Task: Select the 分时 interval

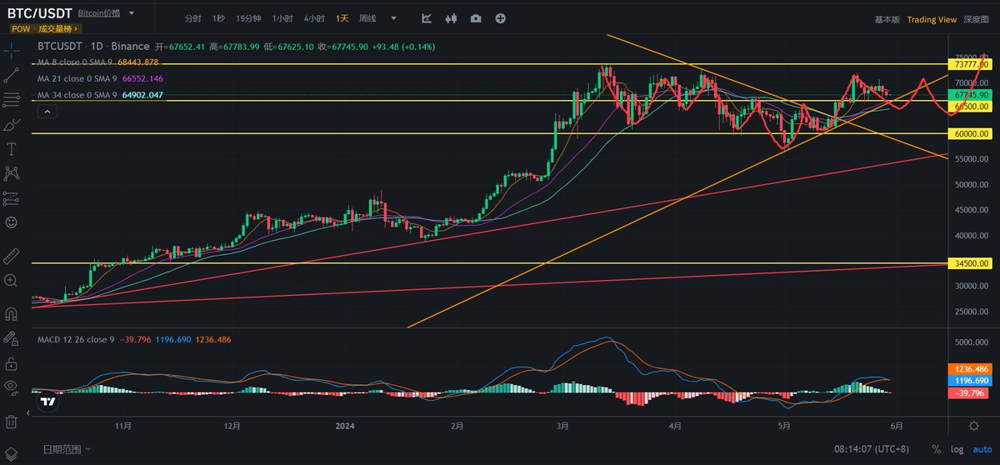Action: (192, 18)
